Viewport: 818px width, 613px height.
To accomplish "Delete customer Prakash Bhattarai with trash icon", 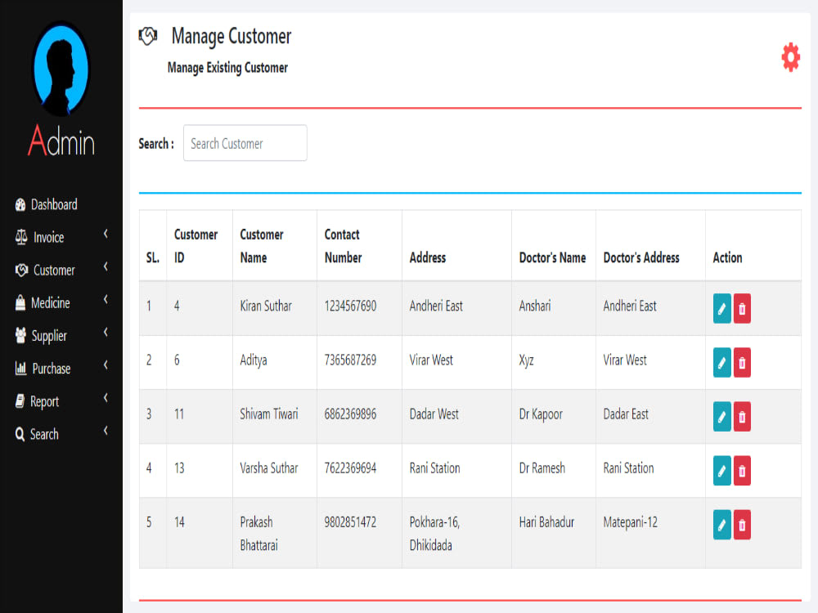I will [742, 525].
